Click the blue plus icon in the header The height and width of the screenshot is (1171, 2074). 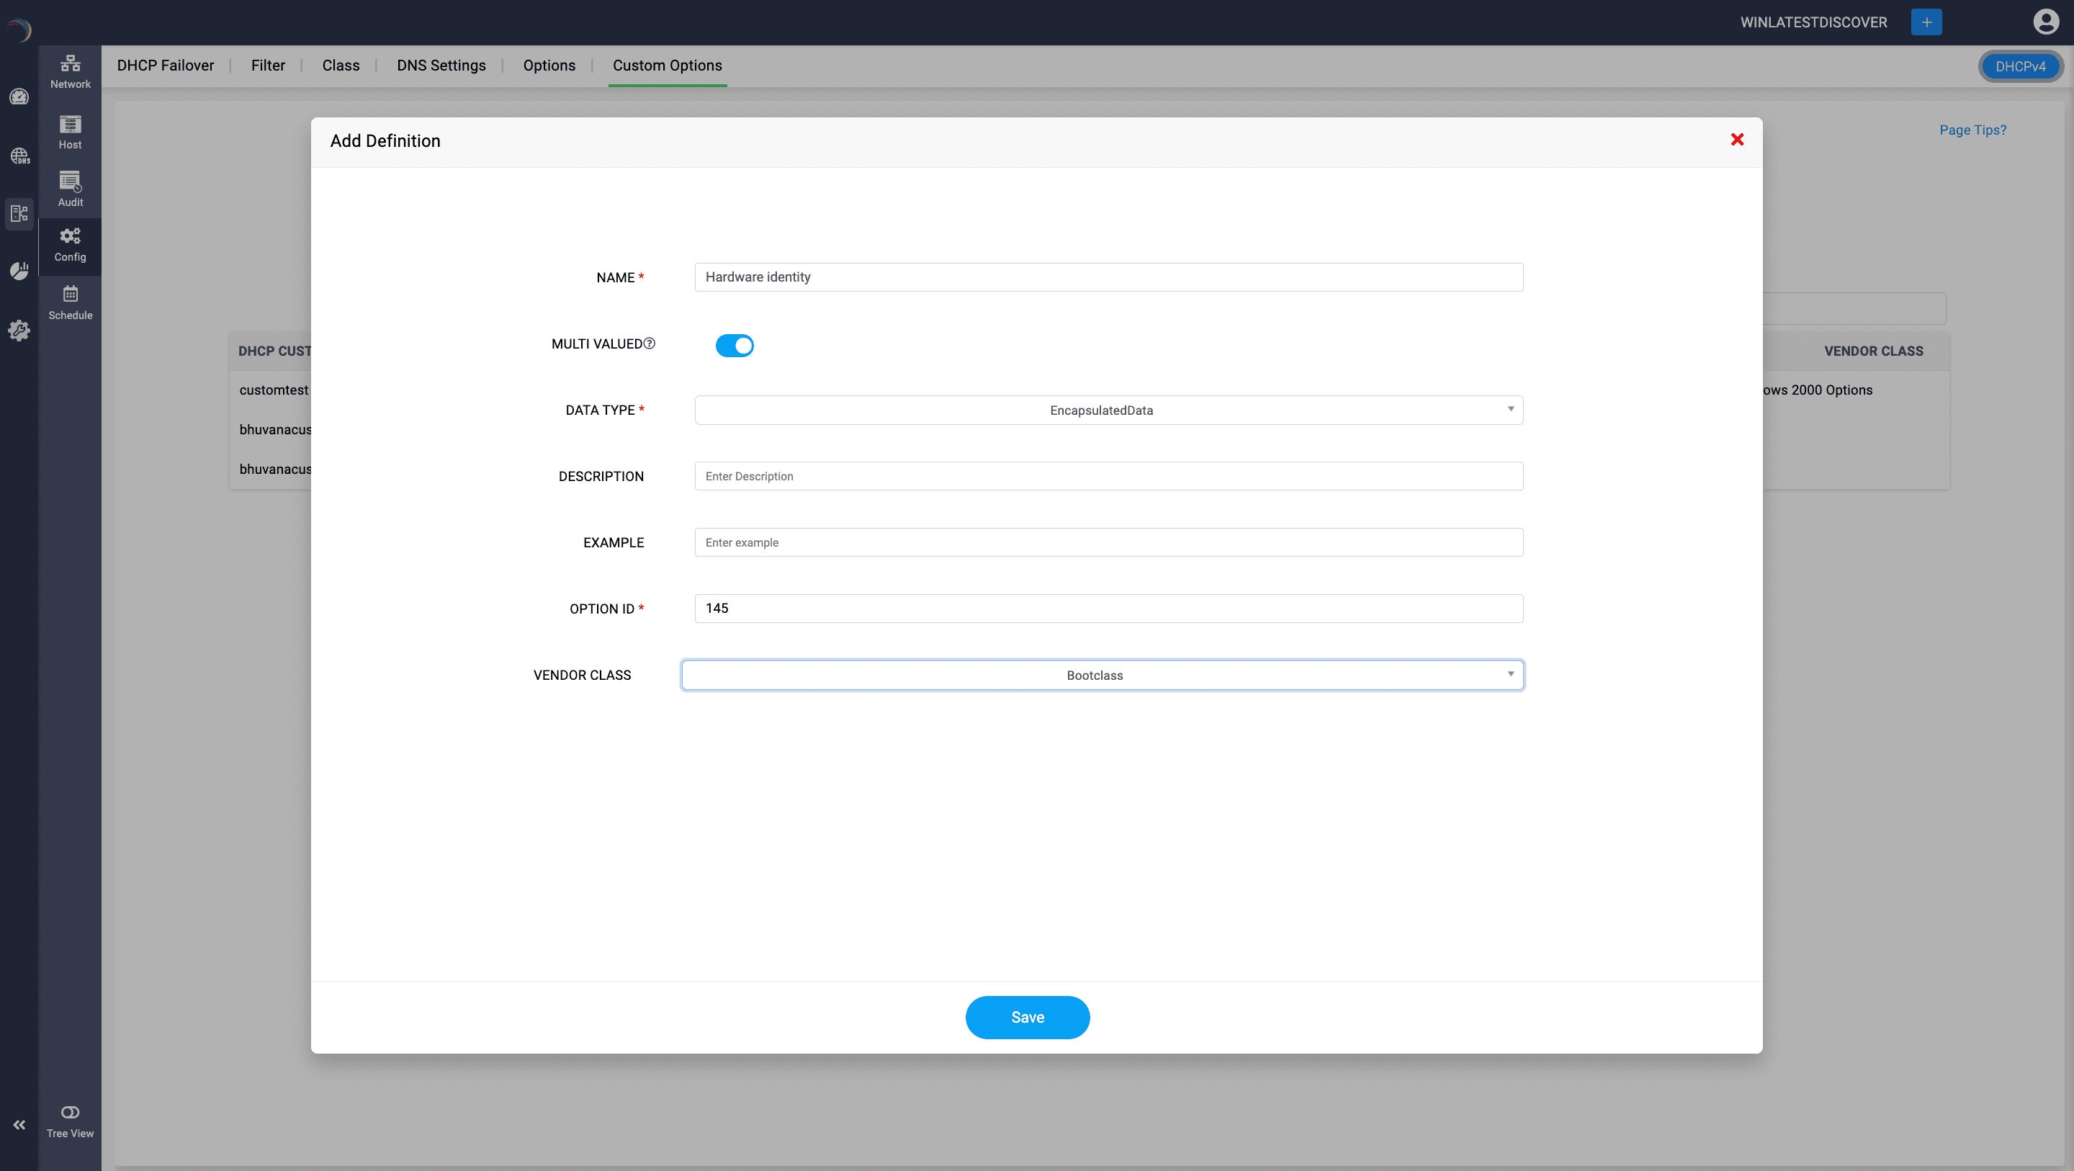1925,22
